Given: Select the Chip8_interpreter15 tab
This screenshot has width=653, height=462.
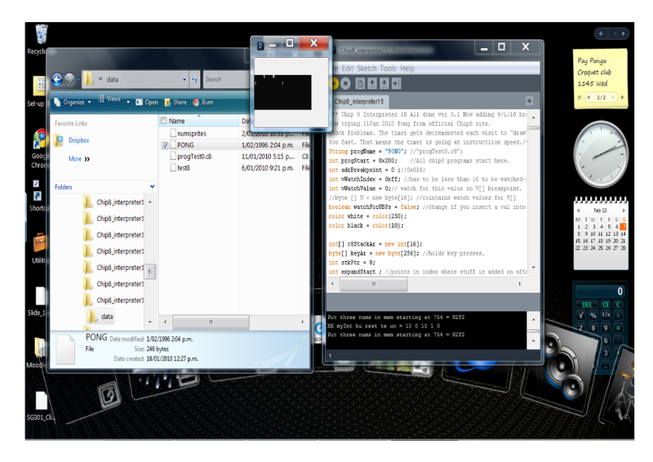Looking at the screenshot, I should tap(359, 101).
